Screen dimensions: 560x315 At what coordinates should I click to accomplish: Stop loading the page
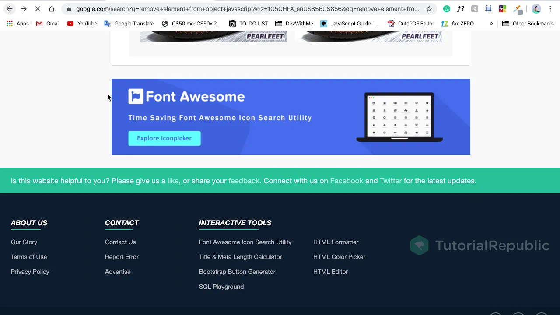pos(38,9)
